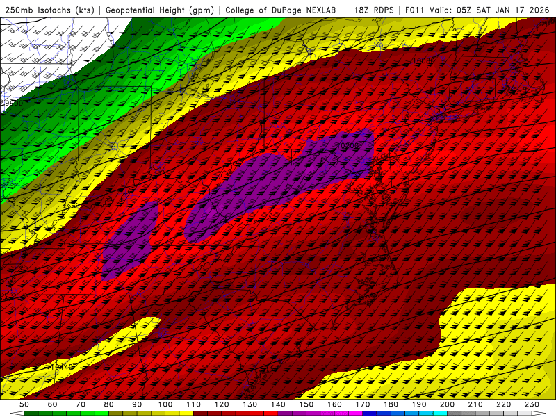
Task: Click the 190 value on the color scale
Action: (x=419, y=404)
